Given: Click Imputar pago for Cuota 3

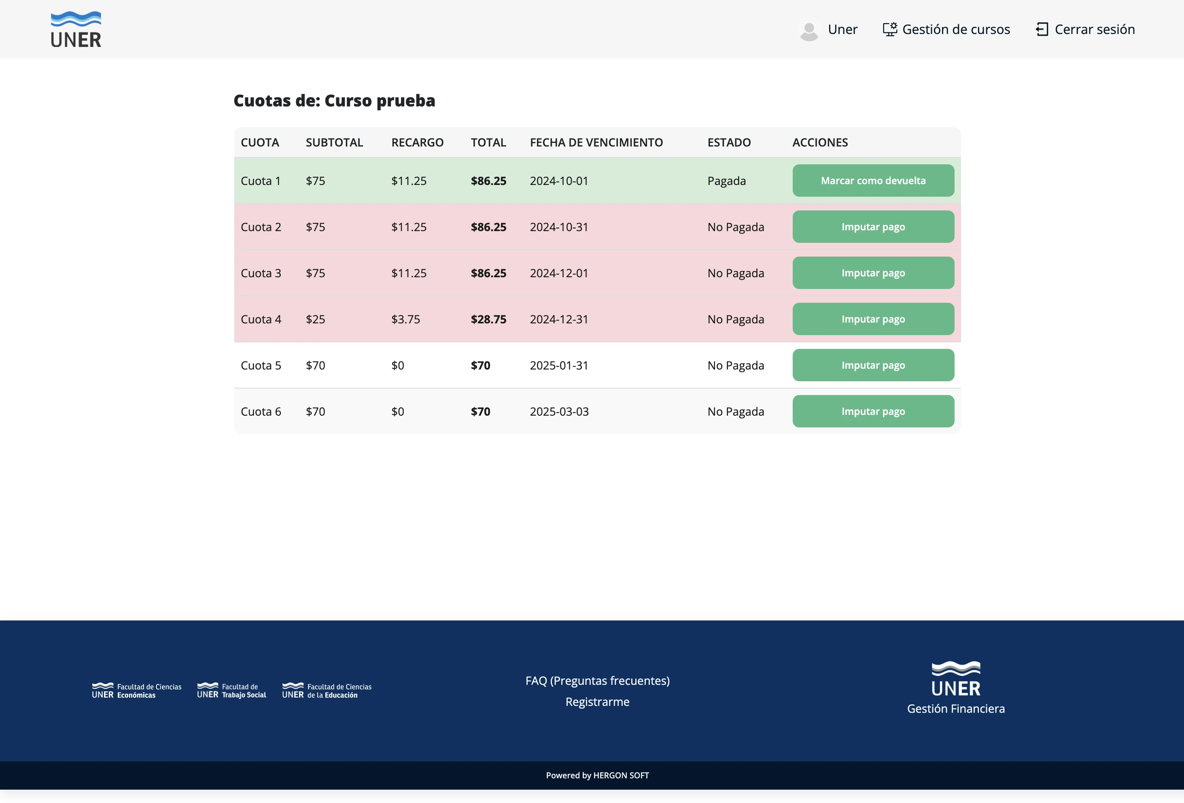Looking at the screenshot, I should [873, 273].
